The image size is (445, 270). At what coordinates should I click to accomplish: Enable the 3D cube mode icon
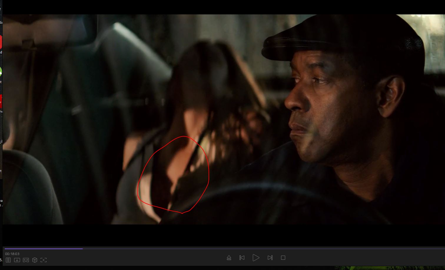(35, 260)
